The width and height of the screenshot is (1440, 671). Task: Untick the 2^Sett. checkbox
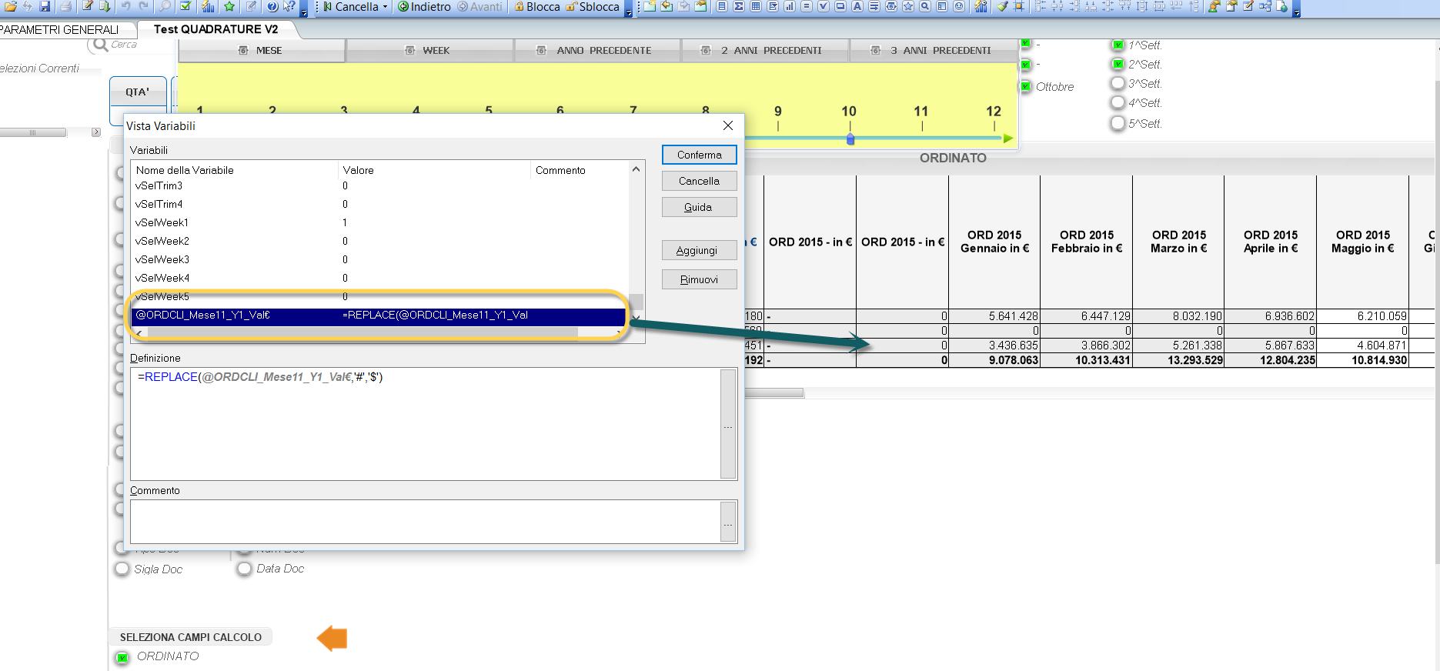pos(1118,64)
